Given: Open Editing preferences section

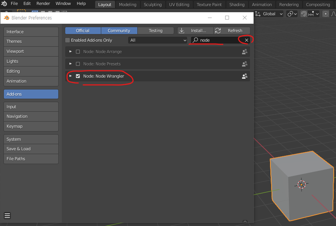Looking at the screenshot, I should pyautogui.click(x=31, y=72).
